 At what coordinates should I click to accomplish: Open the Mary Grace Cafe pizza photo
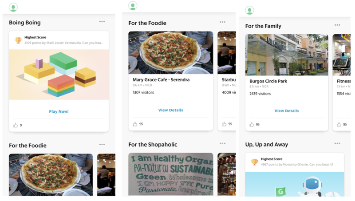[170, 52]
